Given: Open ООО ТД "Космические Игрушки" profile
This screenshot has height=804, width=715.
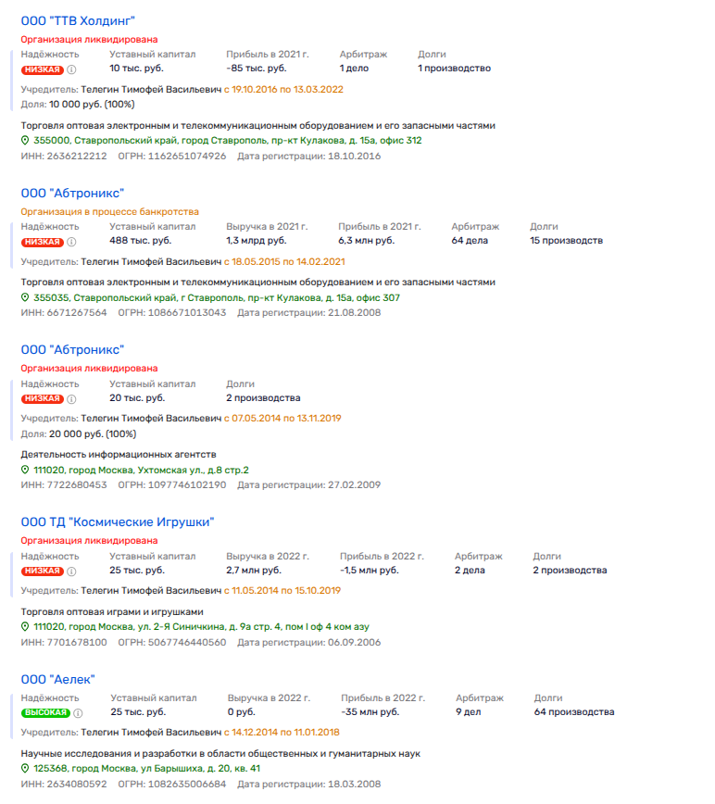Looking at the screenshot, I should click(x=118, y=522).
